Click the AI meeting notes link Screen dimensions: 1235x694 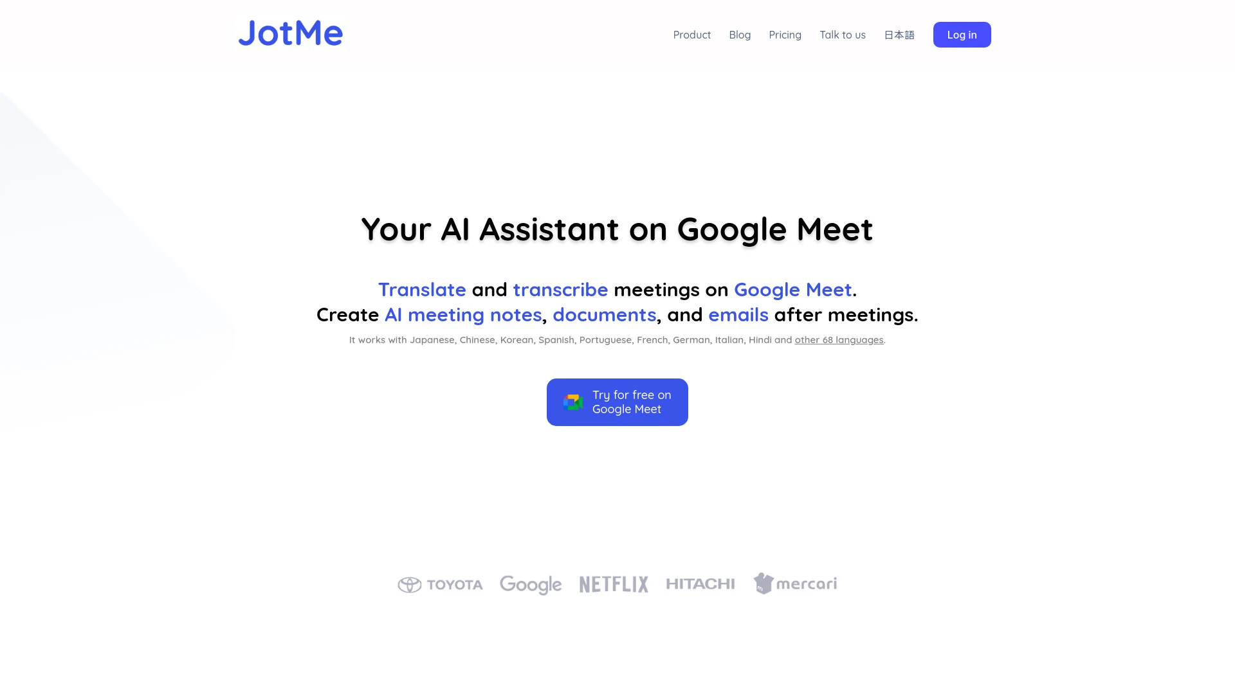[x=463, y=314]
